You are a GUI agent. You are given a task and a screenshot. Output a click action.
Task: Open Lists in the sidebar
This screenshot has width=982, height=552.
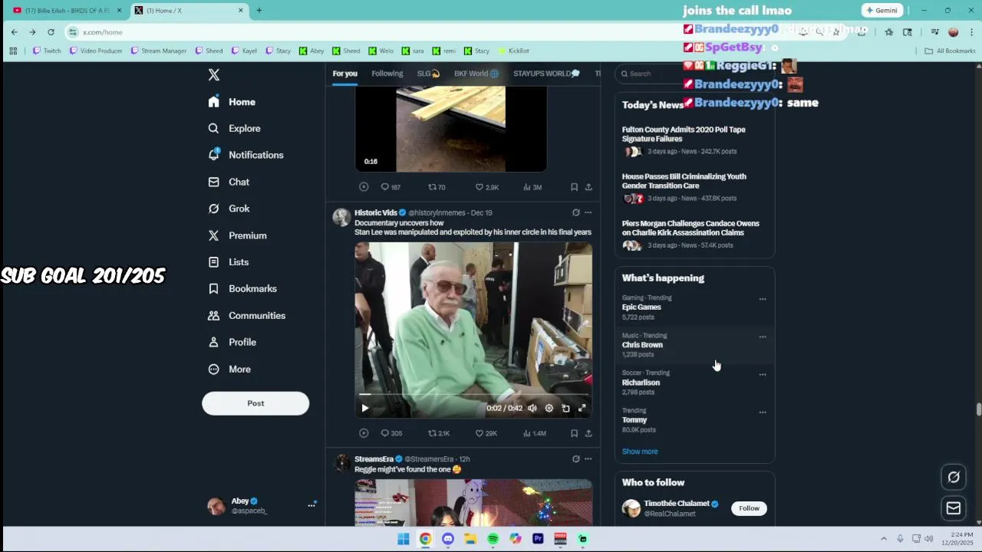[x=229, y=262]
